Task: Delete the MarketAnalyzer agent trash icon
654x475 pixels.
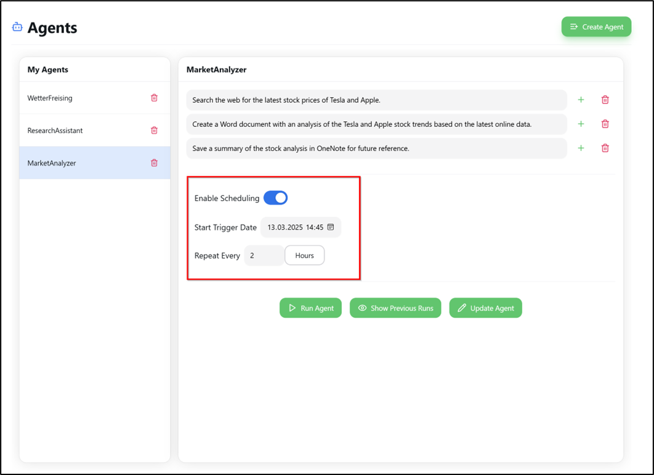Action: 154,163
